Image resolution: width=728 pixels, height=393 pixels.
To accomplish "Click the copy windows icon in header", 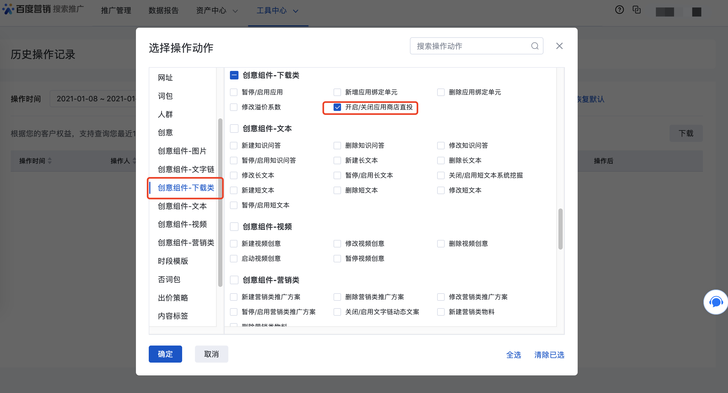I will (636, 10).
